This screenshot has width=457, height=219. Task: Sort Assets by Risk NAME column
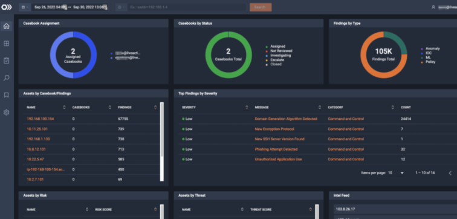click(87, 209)
